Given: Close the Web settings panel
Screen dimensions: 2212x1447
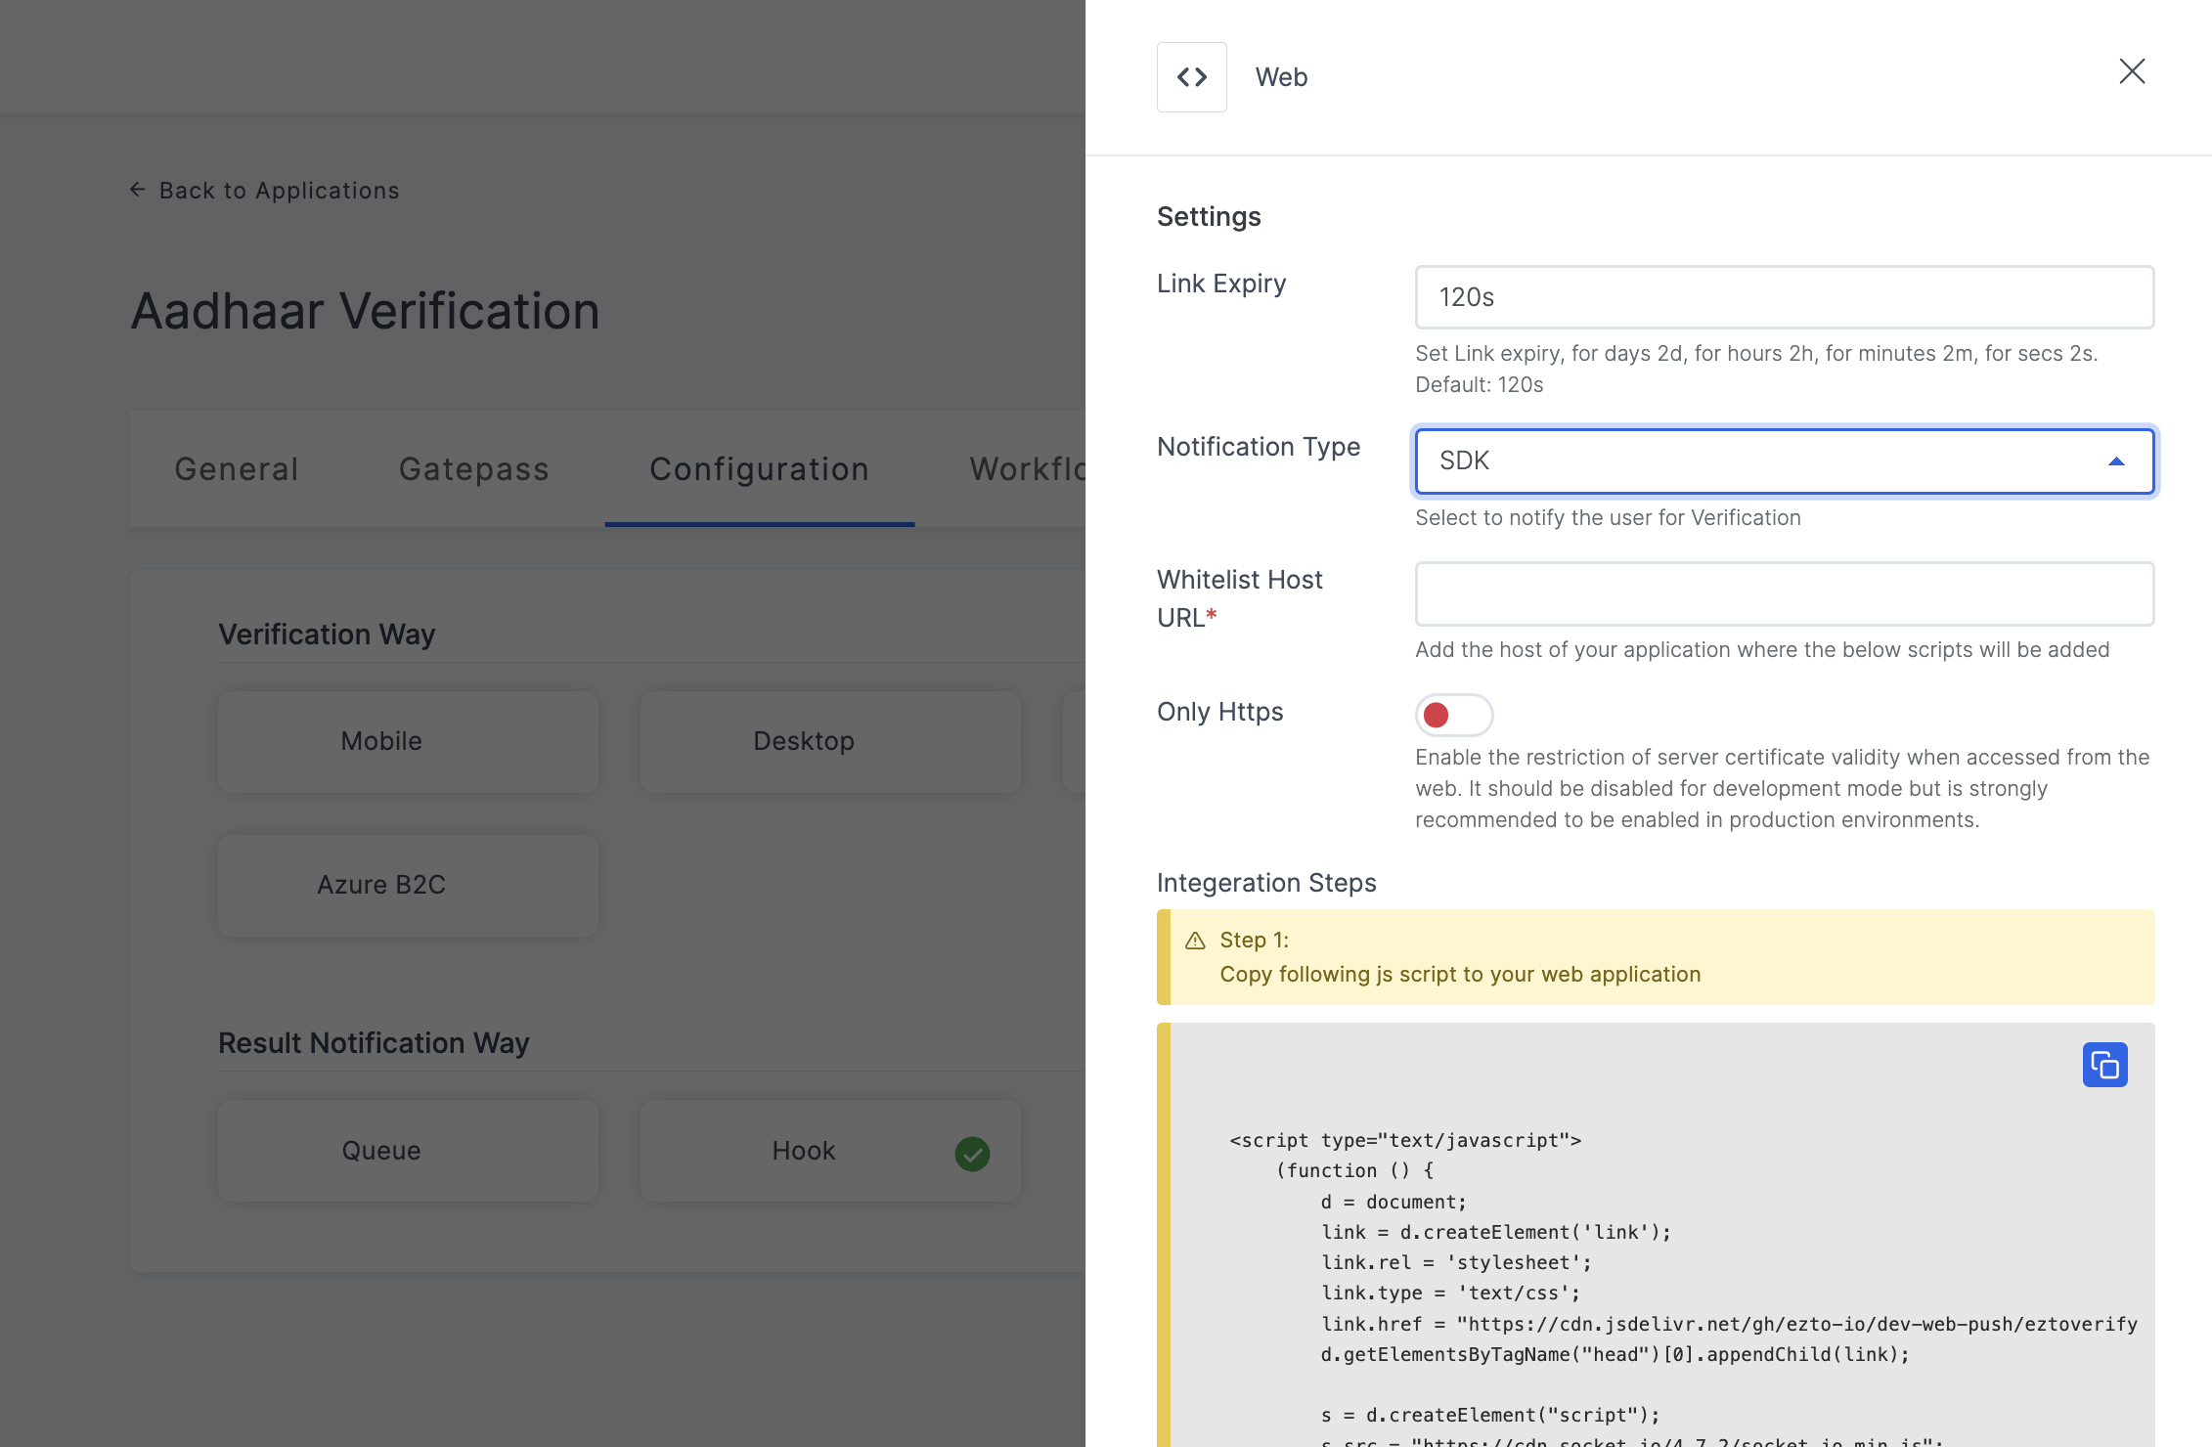Looking at the screenshot, I should pos(2132,71).
